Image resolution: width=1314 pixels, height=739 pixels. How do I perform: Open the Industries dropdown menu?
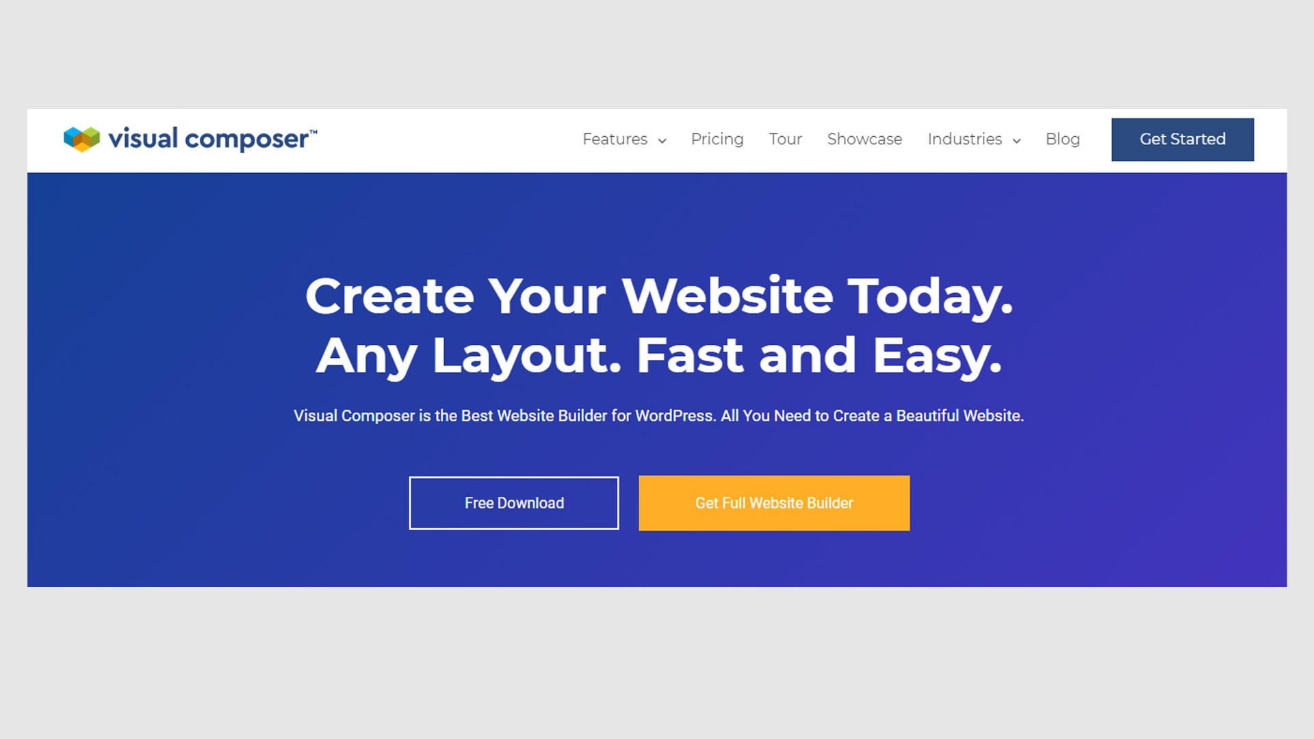(x=973, y=139)
